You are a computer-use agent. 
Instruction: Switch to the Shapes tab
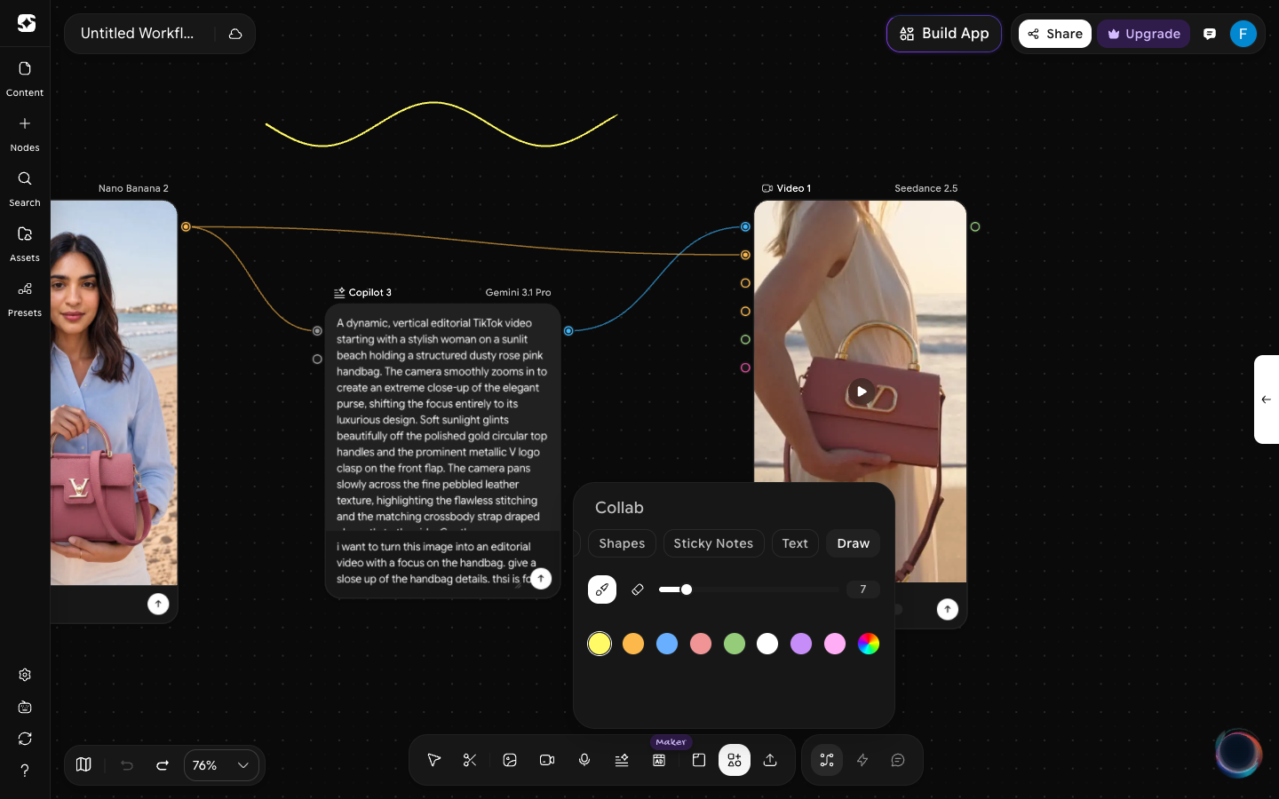(622, 543)
